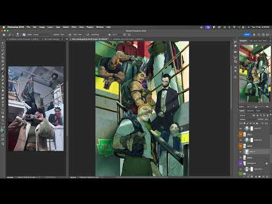Image resolution: width=272 pixels, height=204 pixels.
Task: Click the screen mode icon
Action: coord(3,139)
